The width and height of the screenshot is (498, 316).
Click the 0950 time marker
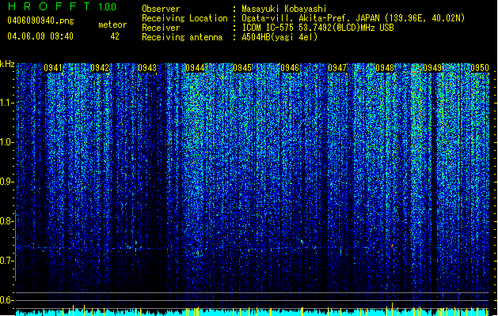(x=480, y=68)
